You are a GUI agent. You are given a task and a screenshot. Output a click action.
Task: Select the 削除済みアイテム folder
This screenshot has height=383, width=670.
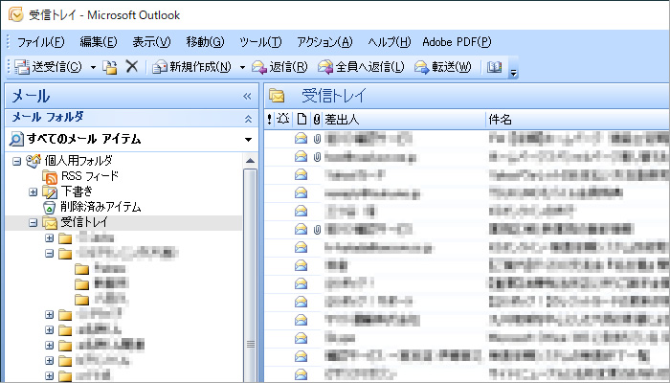click(x=100, y=207)
